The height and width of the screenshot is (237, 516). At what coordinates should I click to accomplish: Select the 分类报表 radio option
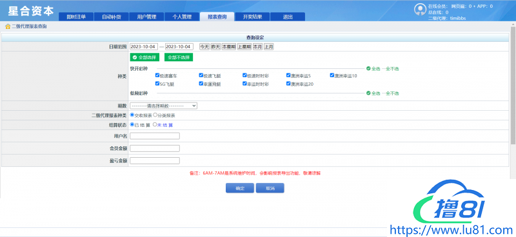point(155,115)
